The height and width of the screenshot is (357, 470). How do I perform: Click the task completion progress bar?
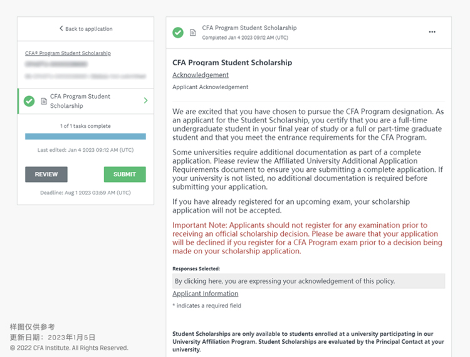point(85,136)
